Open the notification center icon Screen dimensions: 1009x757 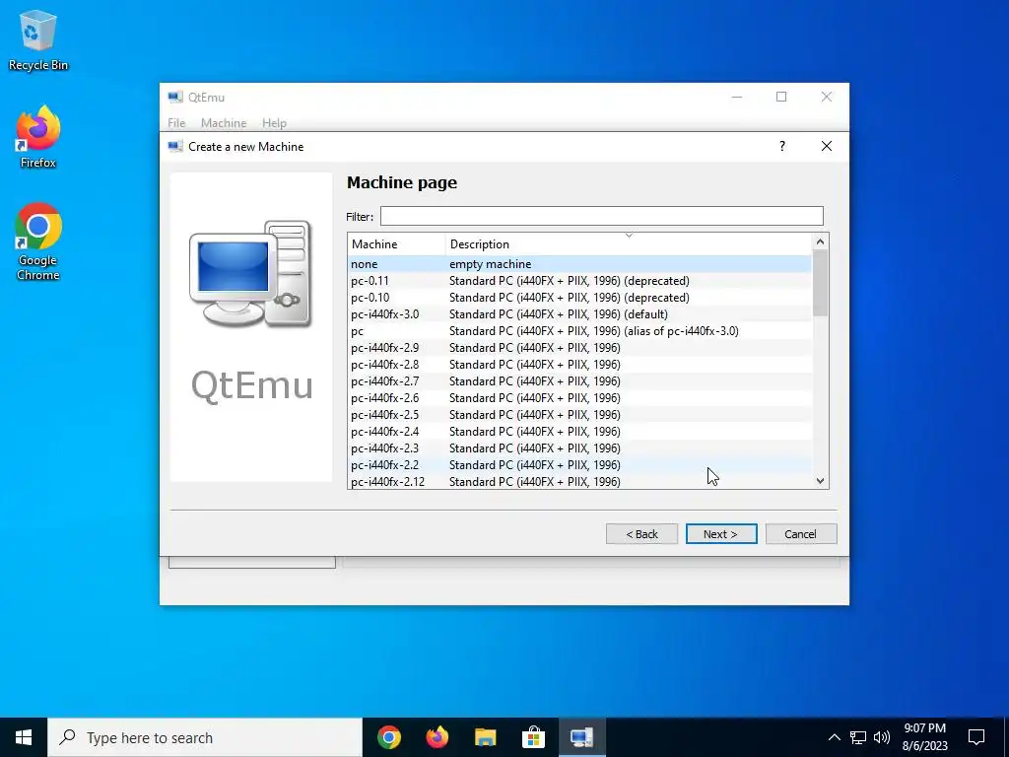pyautogui.click(x=976, y=737)
